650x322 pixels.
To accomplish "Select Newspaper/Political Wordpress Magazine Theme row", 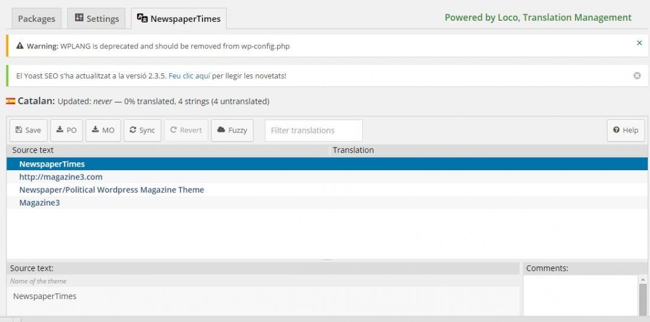I will pyautogui.click(x=327, y=190).
